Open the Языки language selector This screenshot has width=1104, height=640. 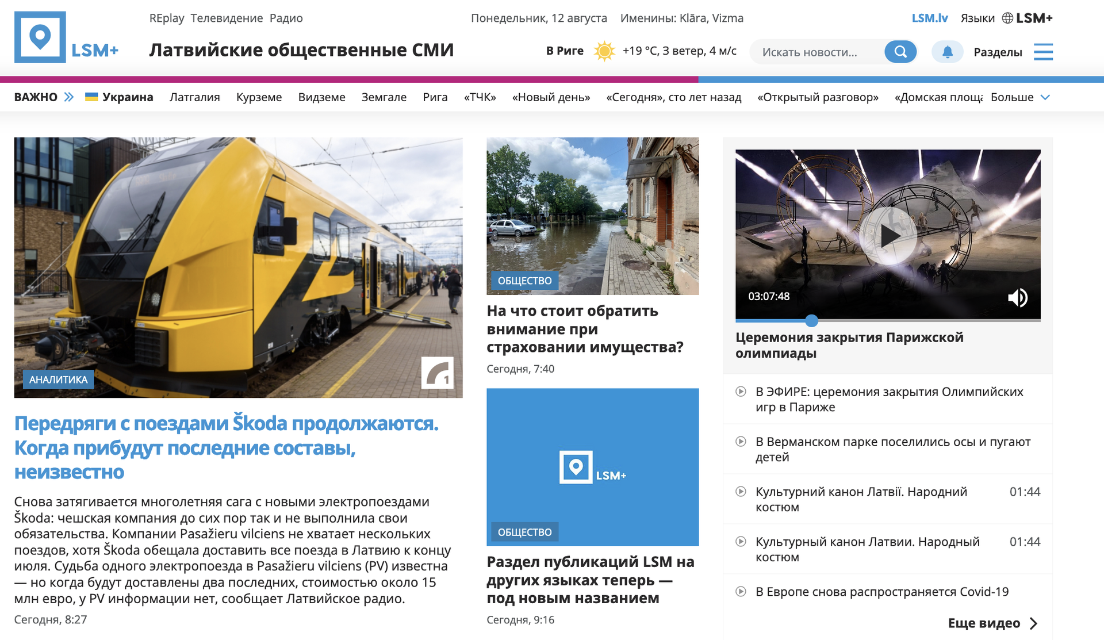pyautogui.click(x=977, y=18)
